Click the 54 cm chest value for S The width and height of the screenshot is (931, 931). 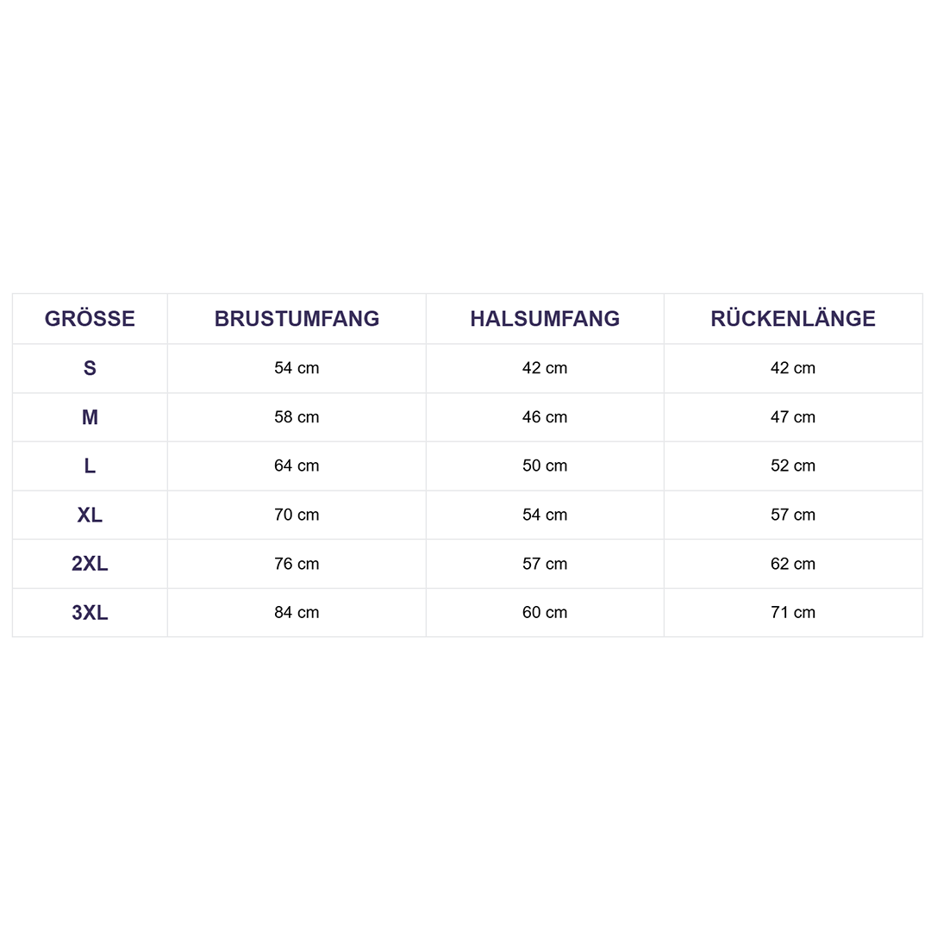(x=297, y=368)
